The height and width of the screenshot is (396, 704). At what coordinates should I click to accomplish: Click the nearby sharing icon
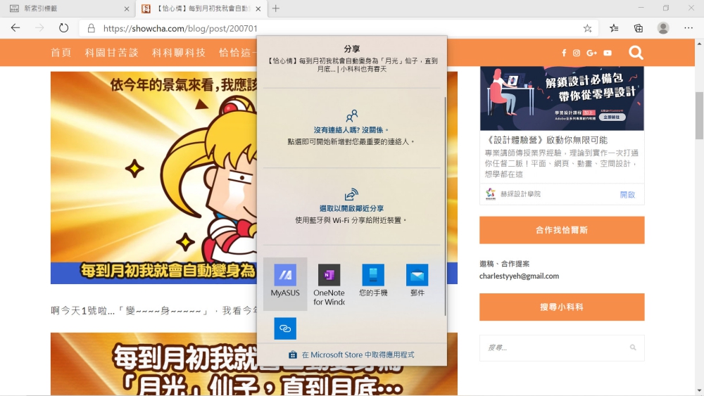(x=351, y=194)
